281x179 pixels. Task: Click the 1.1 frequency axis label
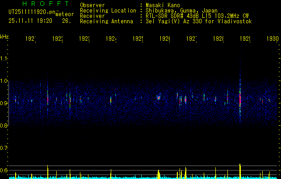(4, 59)
